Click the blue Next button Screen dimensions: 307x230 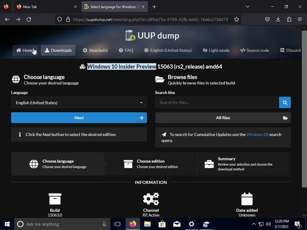tap(79, 118)
